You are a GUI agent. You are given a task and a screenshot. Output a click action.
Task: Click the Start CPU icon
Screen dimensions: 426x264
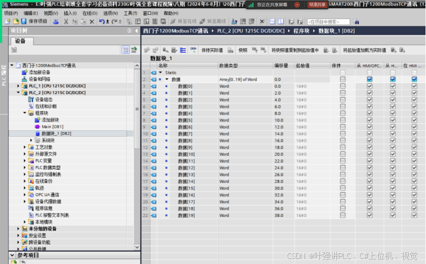pyautogui.click(x=243, y=22)
